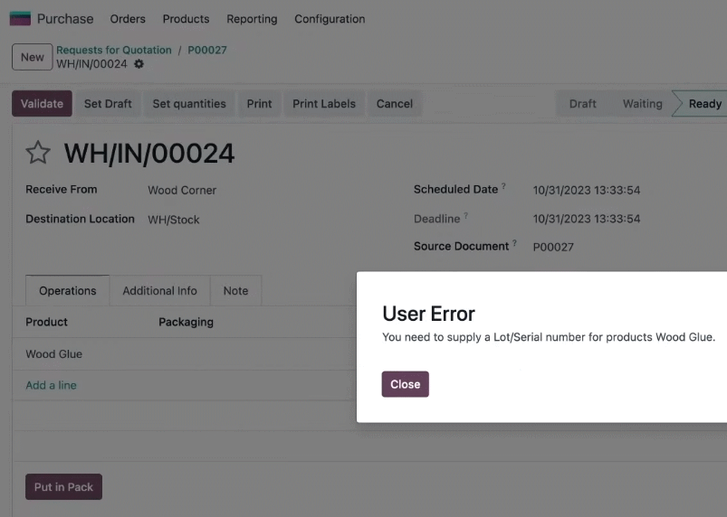Select the Ready status stage
This screenshot has height=517, width=727.
pyautogui.click(x=701, y=104)
